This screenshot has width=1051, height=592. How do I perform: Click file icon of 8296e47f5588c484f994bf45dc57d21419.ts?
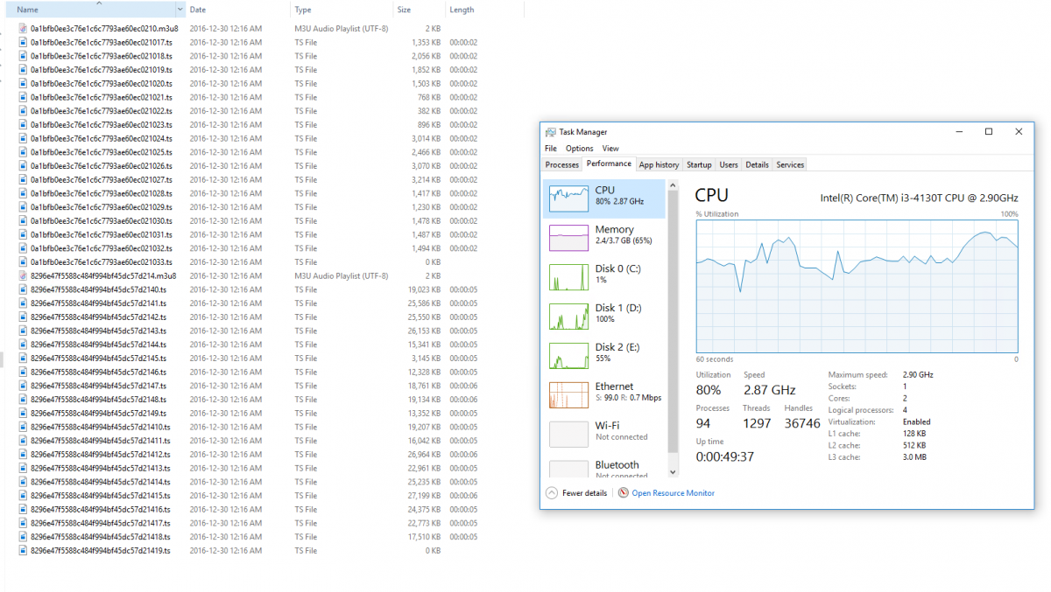click(x=24, y=551)
